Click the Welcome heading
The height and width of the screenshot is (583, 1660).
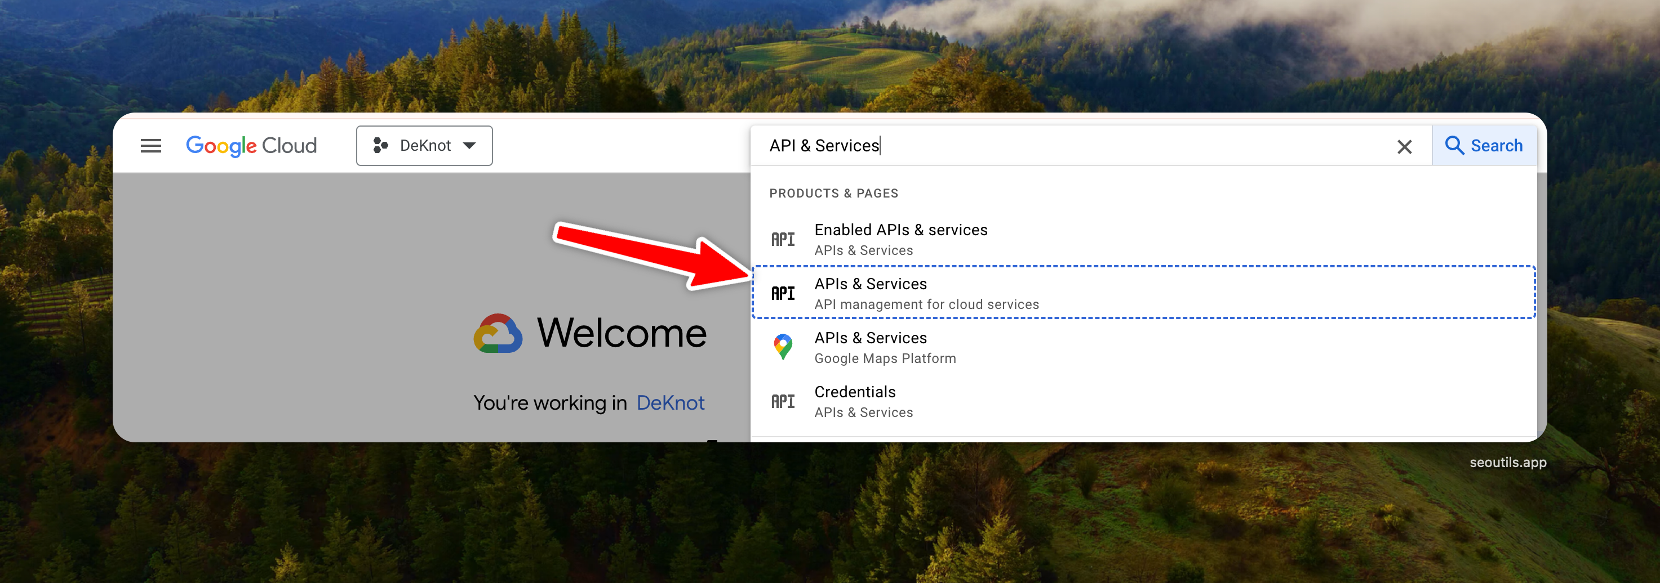pyautogui.click(x=621, y=333)
